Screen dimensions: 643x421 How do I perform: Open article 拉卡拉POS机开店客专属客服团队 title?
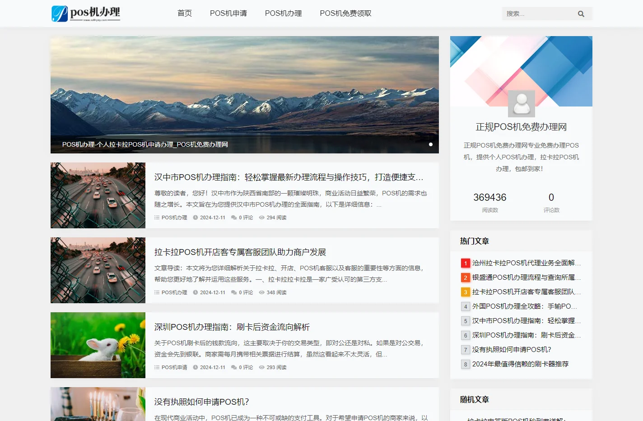point(240,252)
